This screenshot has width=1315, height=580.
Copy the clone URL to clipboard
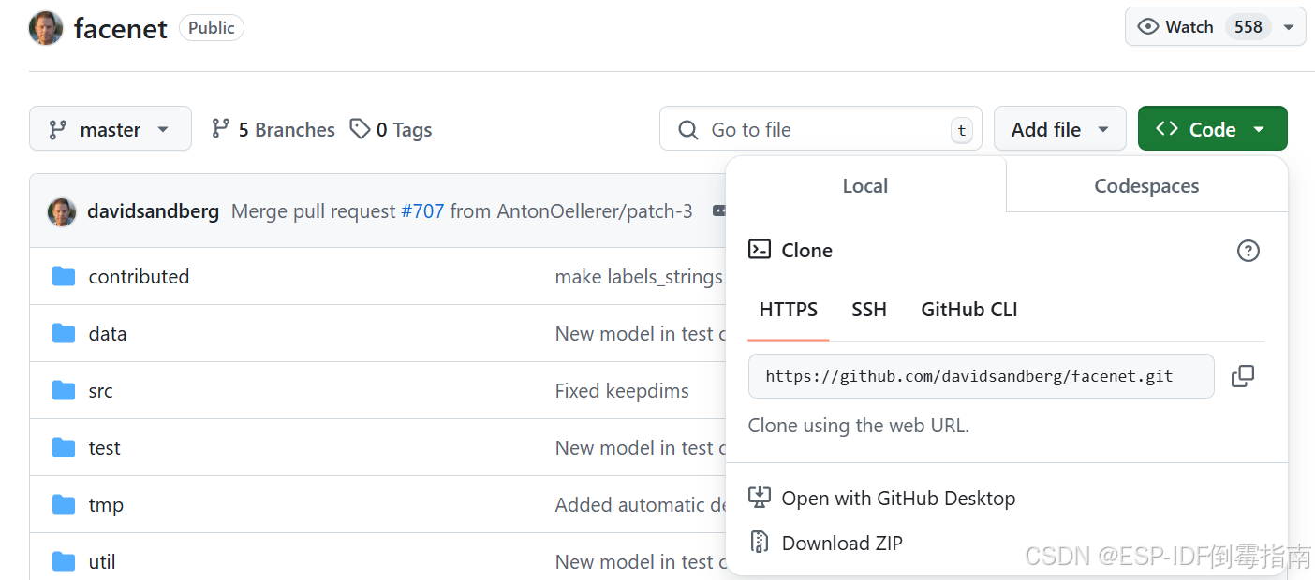click(1243, 376)
